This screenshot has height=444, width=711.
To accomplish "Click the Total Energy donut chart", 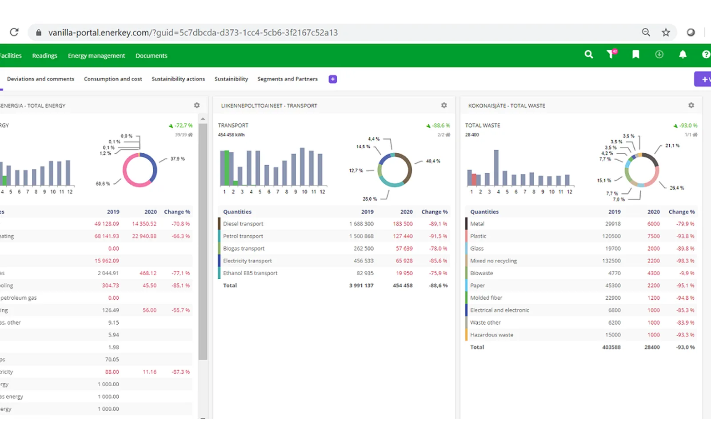I will click(x=140, y=170).
